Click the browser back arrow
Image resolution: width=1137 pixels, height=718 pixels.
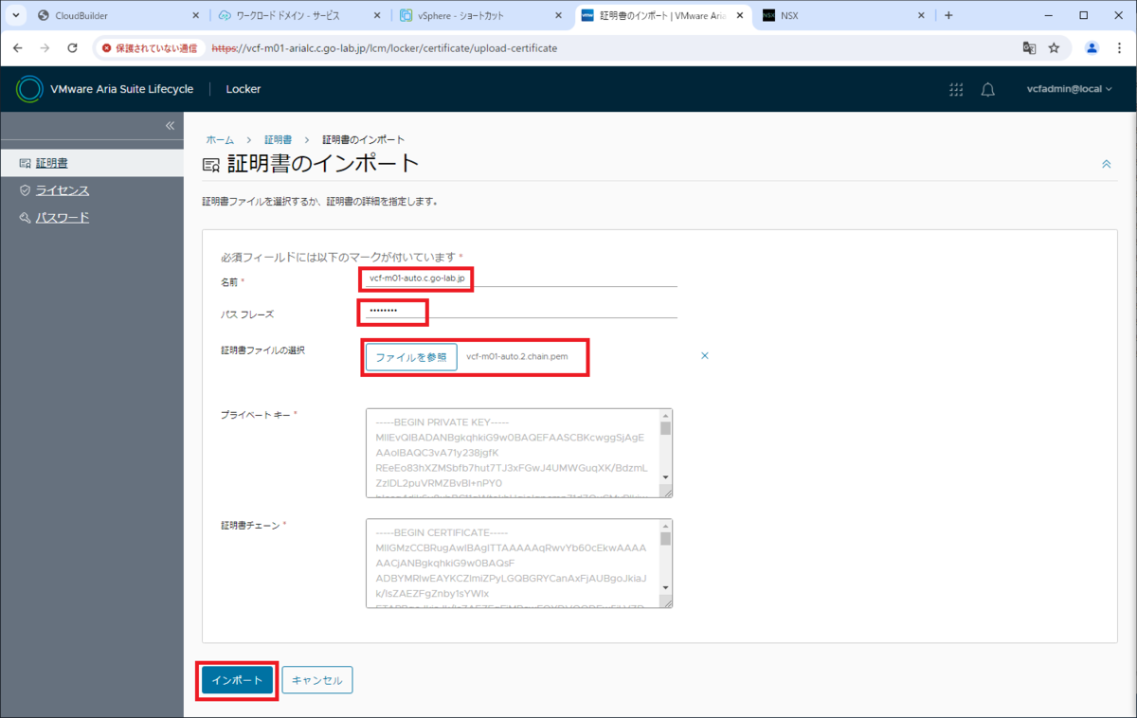[18, 47]
